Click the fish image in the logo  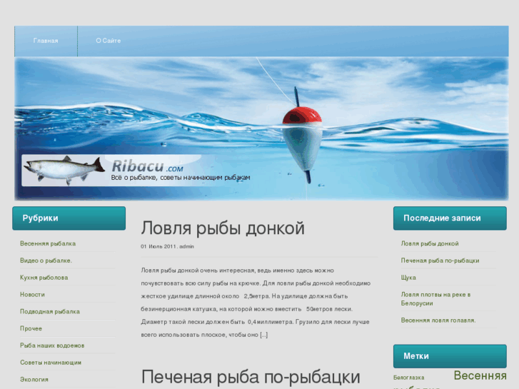64,170
